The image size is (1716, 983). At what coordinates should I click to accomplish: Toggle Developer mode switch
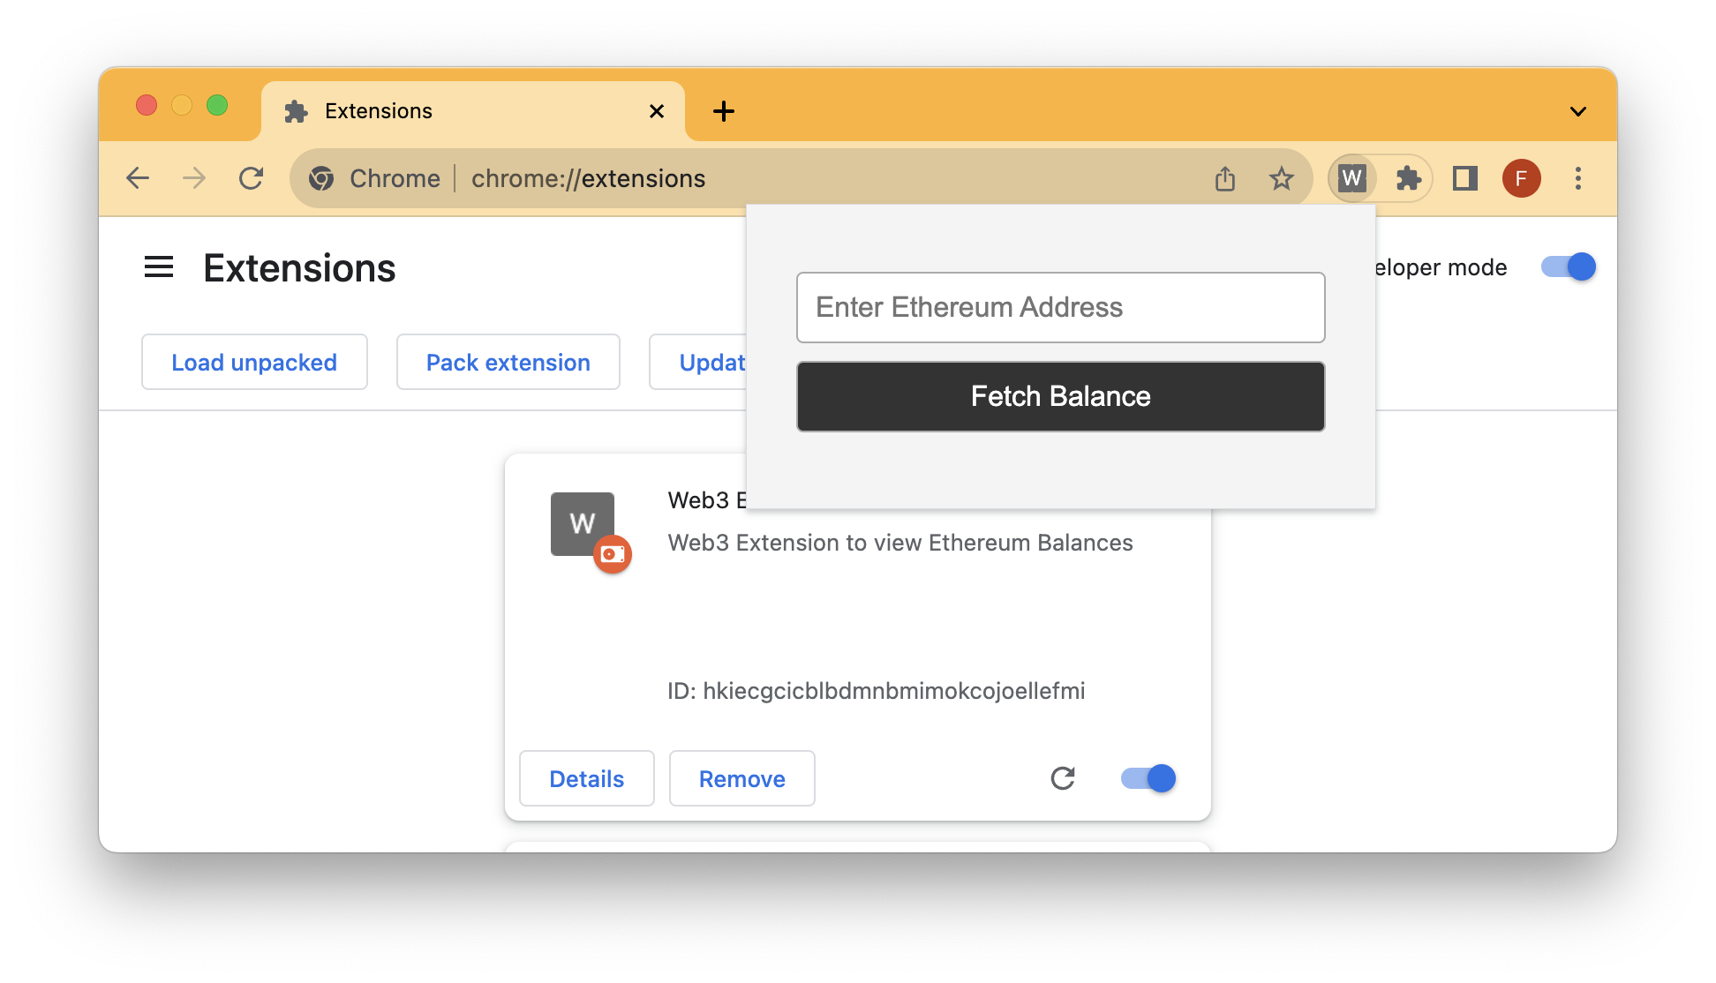(x=1568, y=266)
